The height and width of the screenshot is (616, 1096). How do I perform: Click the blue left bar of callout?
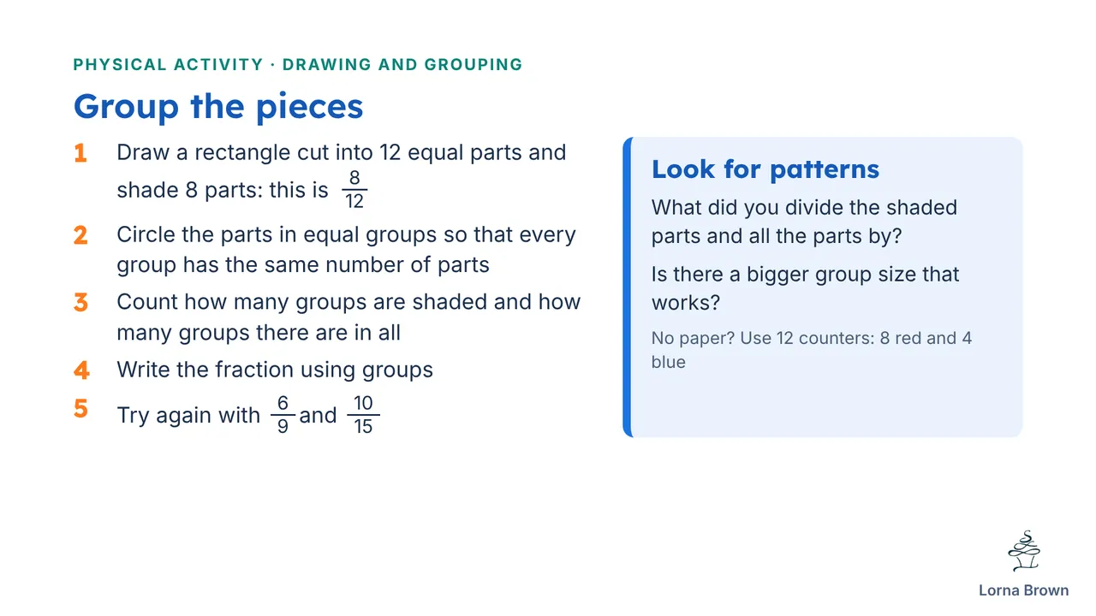click(x=627, y=287)
